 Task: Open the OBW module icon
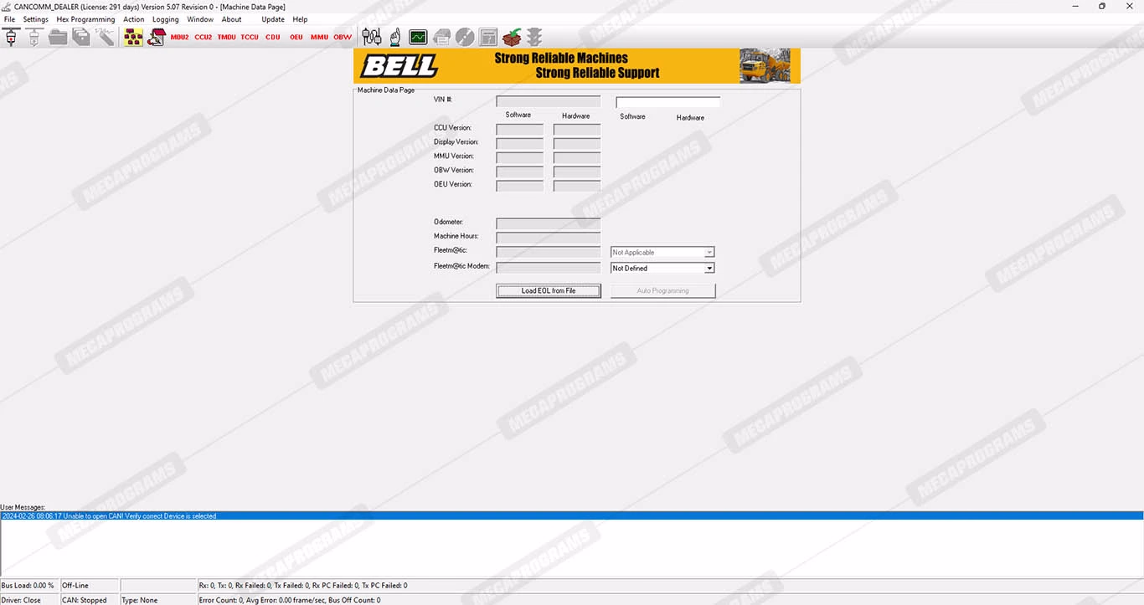tap(343, 38)
